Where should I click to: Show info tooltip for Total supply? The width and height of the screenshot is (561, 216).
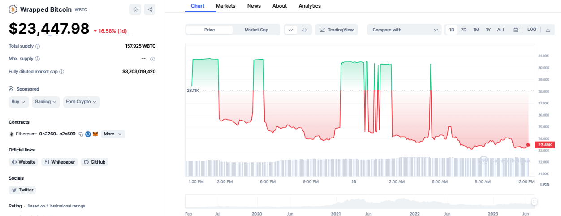(38, 46)
